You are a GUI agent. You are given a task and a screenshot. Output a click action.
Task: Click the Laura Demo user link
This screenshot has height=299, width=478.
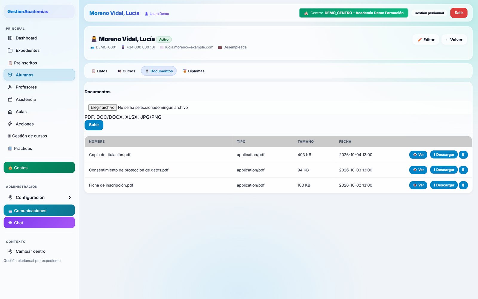[157, 14]
